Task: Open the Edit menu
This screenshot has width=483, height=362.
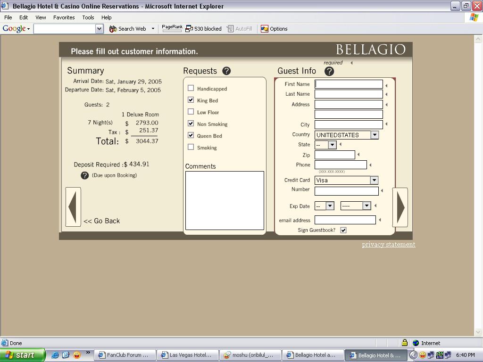Action: [24, 17]
